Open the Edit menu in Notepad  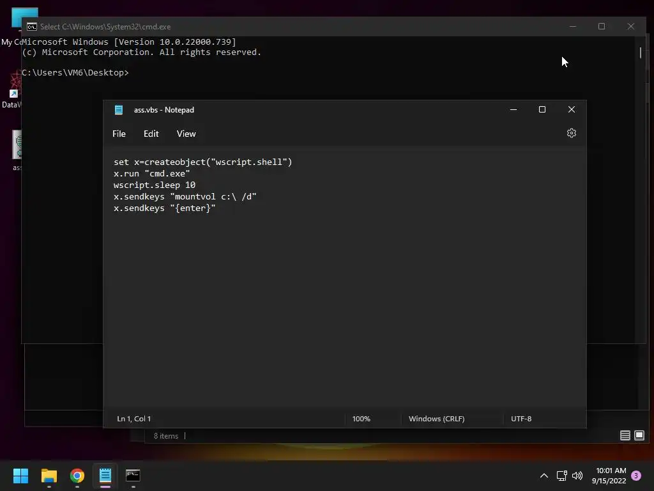(151, 134)
